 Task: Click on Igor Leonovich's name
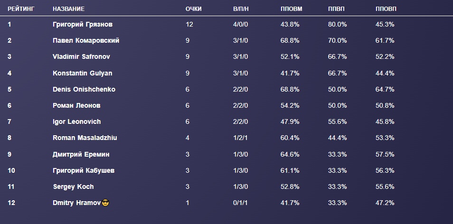point(77,121)
